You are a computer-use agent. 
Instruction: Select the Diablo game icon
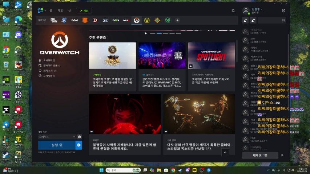(95, 20)
